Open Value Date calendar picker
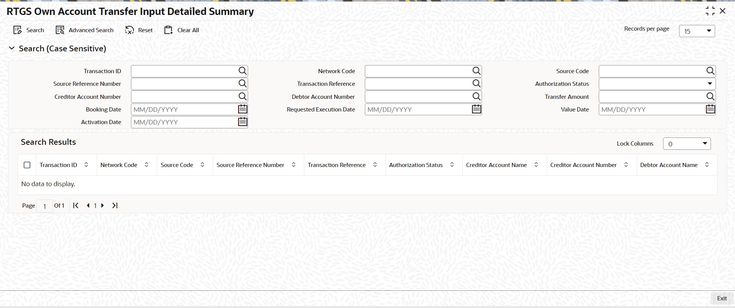This screenshot has width=735, height=308. click(710, 109)
